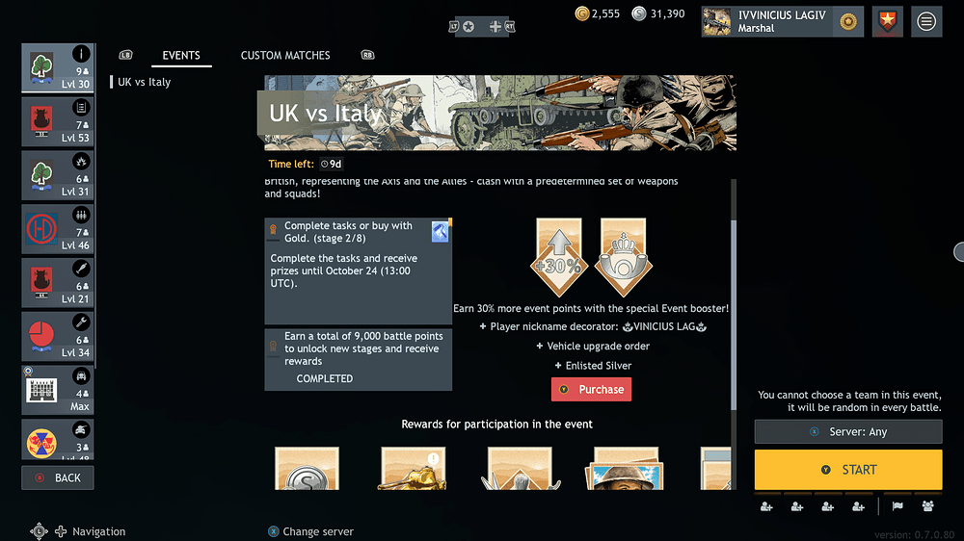
Task: Select the Lvl 46 HD emblem squad
Action: pyautogui.click(x=58, y=229)
